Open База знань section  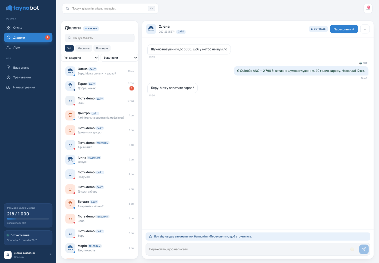point(28,68)
